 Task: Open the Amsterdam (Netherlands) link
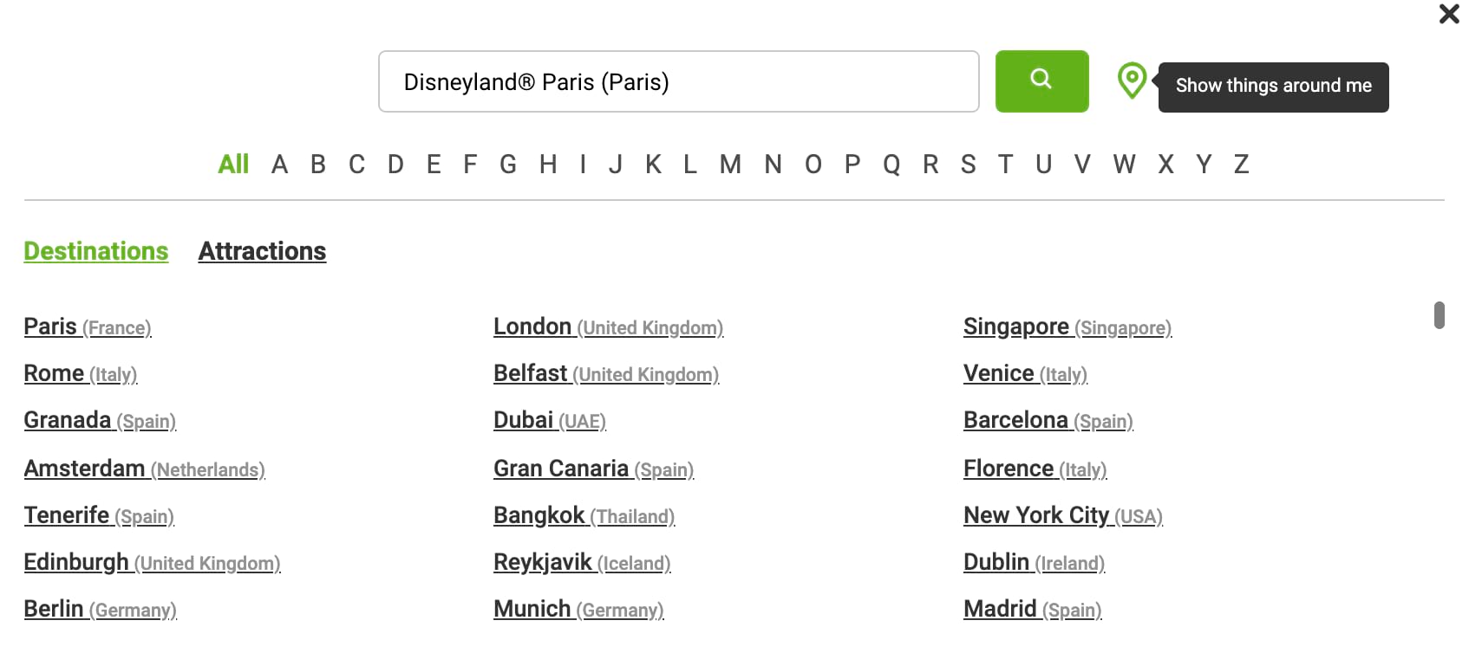pyautogui.click(x=144, y=469)
